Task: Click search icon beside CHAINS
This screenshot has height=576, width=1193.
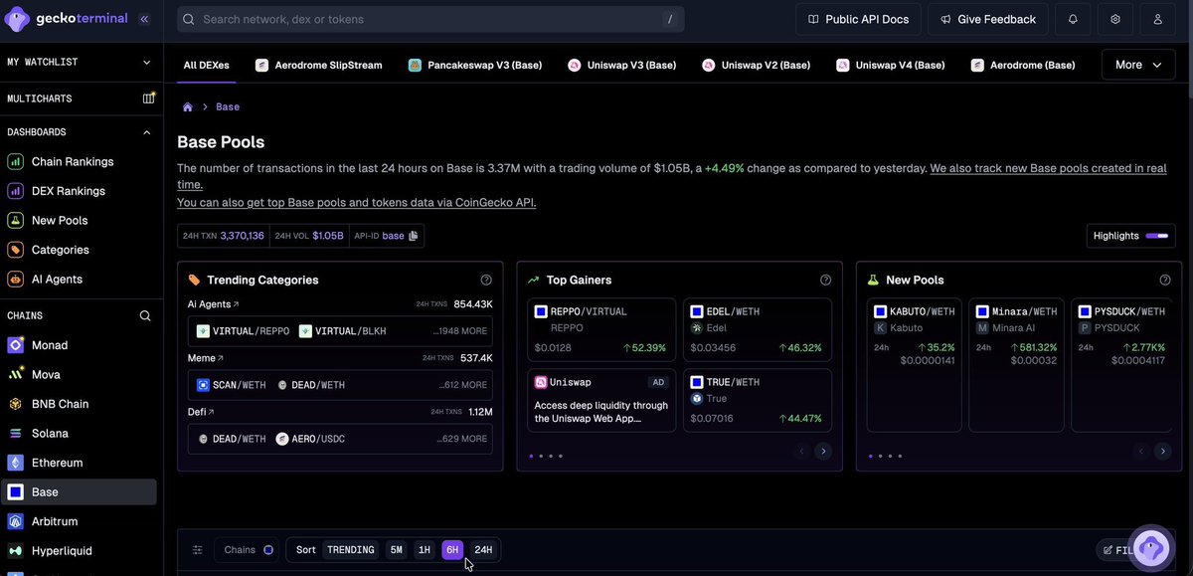Action: 145,315
